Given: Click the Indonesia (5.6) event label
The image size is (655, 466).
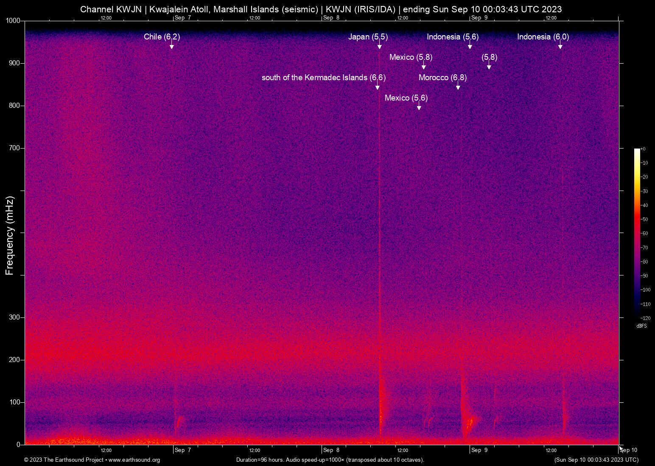Looking at the screenshot, I should (x=453, y=37).
